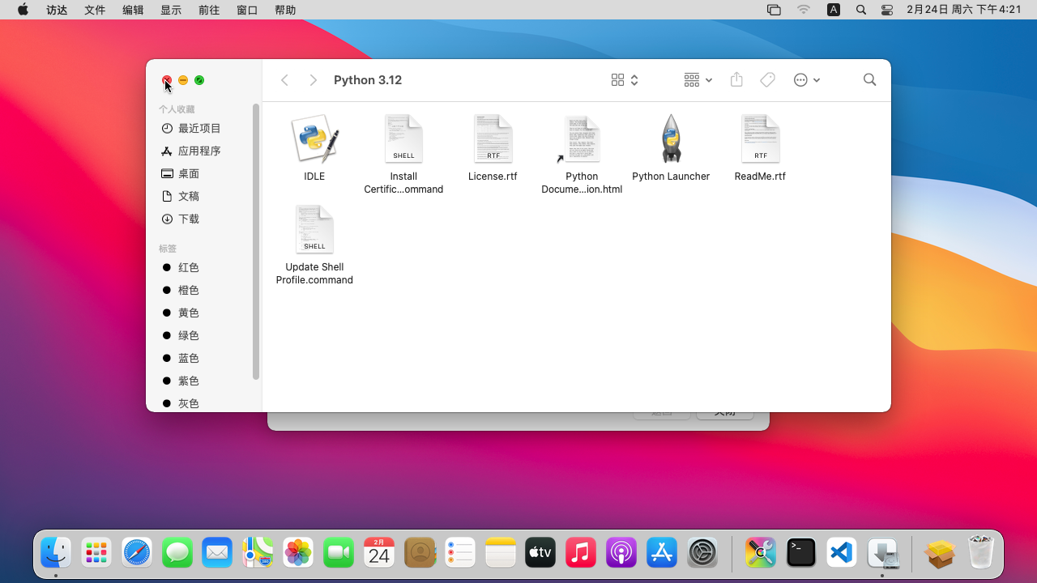
Task: Select Install Certificates.command file
Action: pos(403,139)
